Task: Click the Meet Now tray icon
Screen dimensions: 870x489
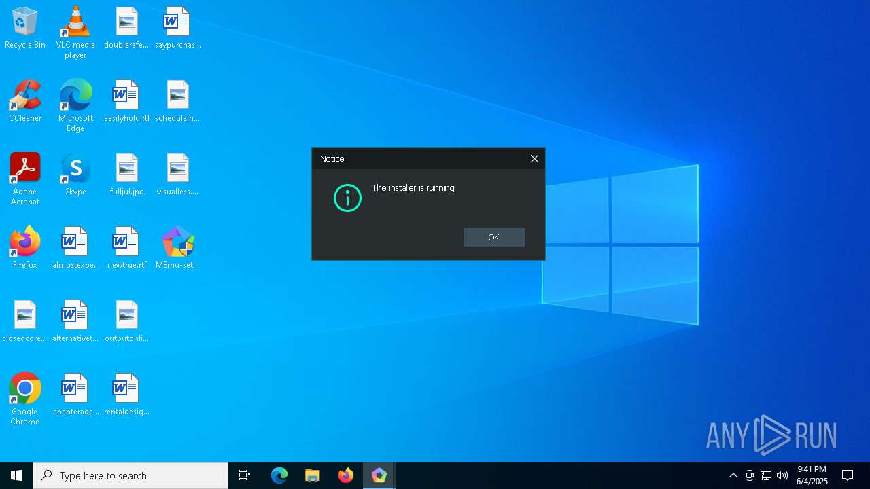Action: pos(750,475)
